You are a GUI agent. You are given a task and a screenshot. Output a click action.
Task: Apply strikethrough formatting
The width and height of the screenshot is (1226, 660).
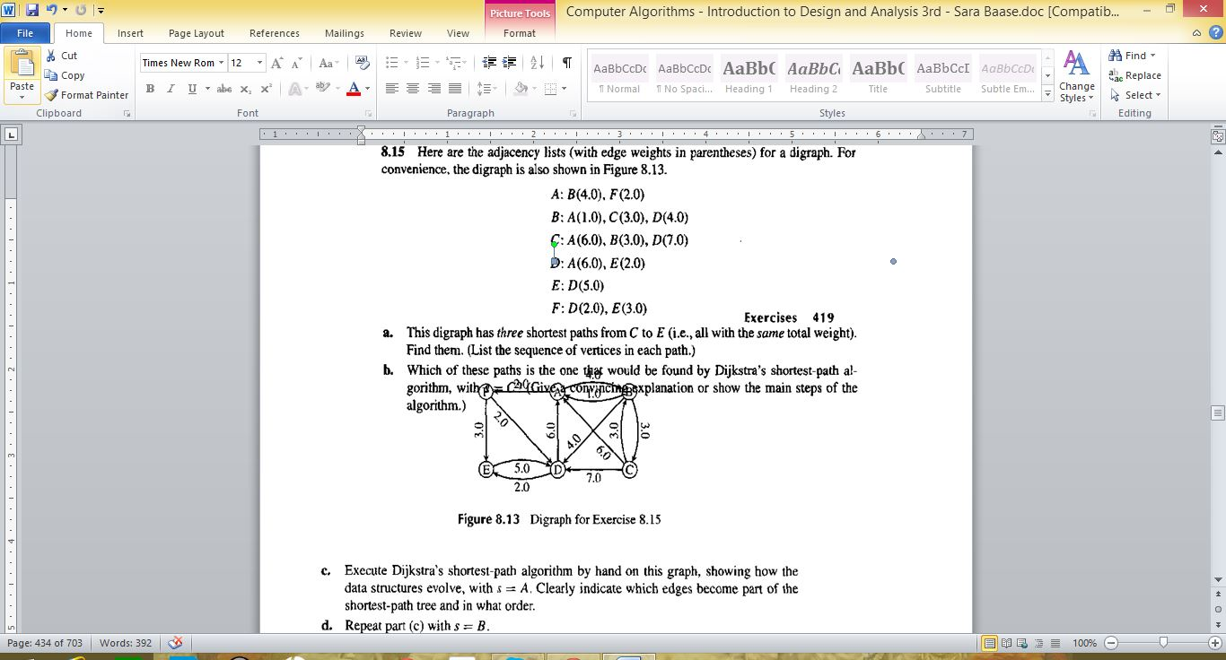pyautogui.click(x=224, y=89)
